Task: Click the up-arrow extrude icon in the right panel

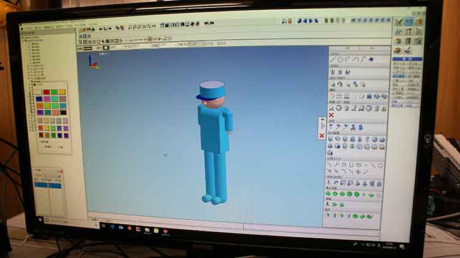Action: tap(328, 183)
